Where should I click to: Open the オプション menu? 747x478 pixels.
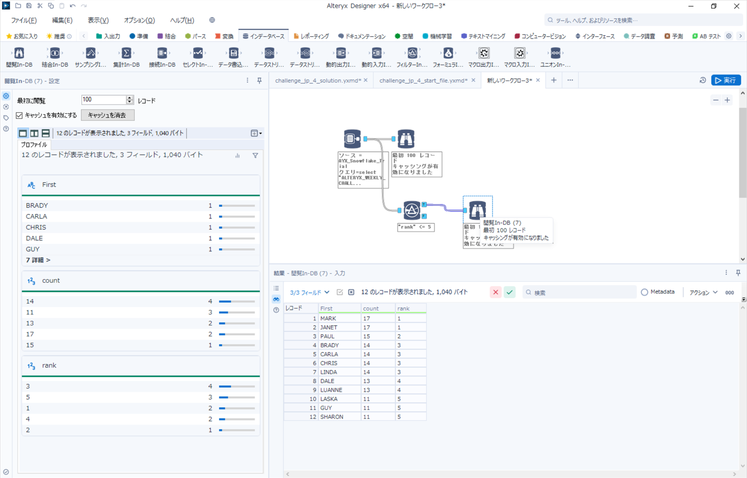[x=139, y=20]
